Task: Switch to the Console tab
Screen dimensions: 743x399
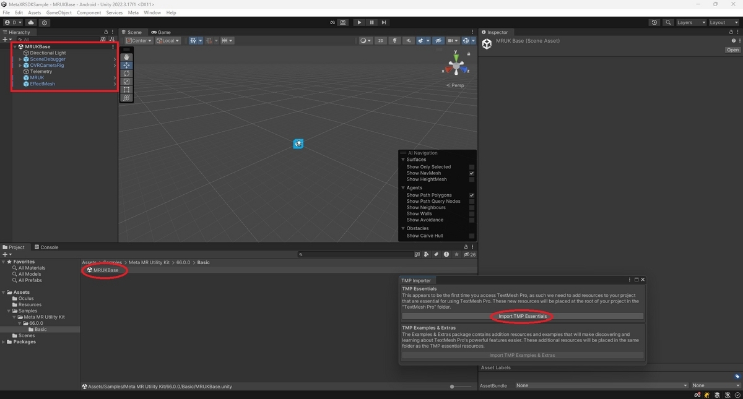Action: coord(46,247)
